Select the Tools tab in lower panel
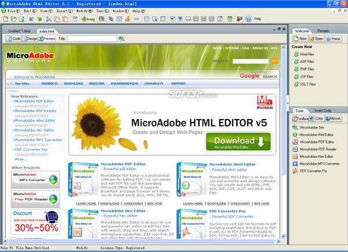The image size is (348, 252). 299,110
